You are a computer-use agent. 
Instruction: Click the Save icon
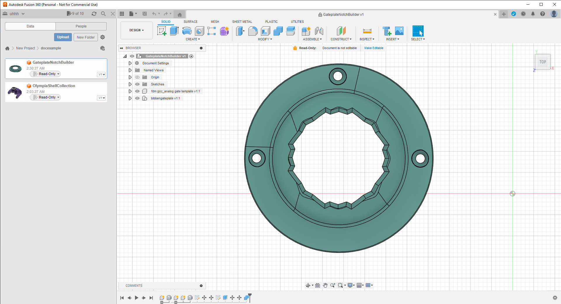click(145, 14)
